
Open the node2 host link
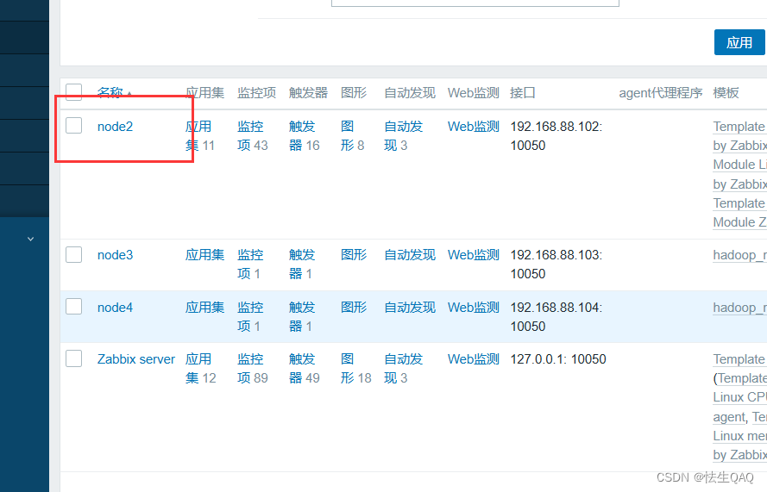pyautogui.click(x=115, y=127)
